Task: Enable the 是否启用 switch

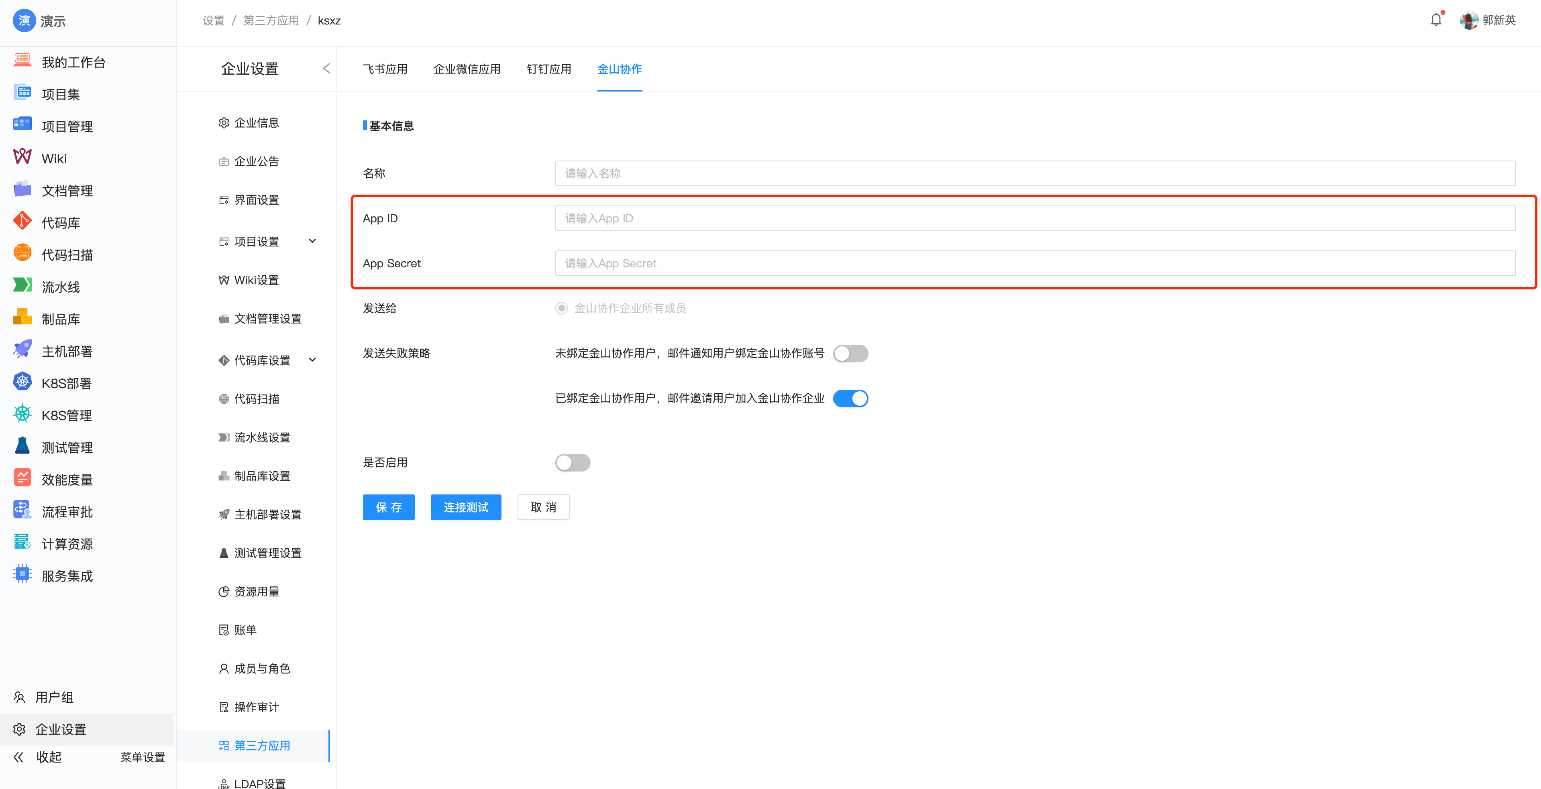Action: (572, 462)
